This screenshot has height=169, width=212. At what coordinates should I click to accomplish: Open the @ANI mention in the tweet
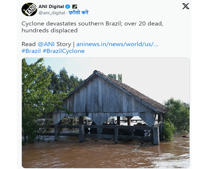coord(45,44)
